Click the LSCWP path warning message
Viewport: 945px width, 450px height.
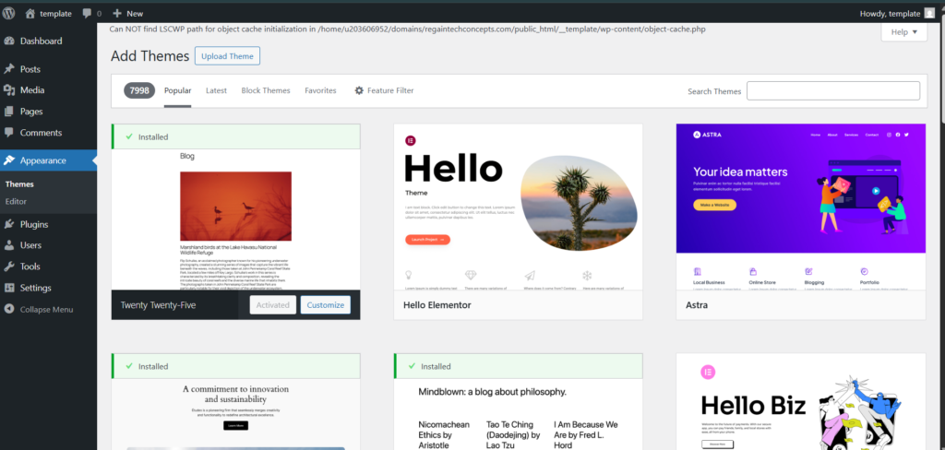point(407,29)
